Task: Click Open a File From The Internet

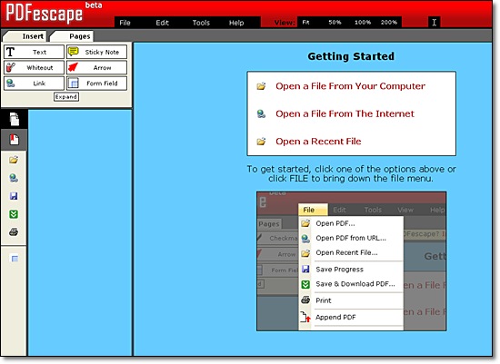Action: tap(345, 113)
